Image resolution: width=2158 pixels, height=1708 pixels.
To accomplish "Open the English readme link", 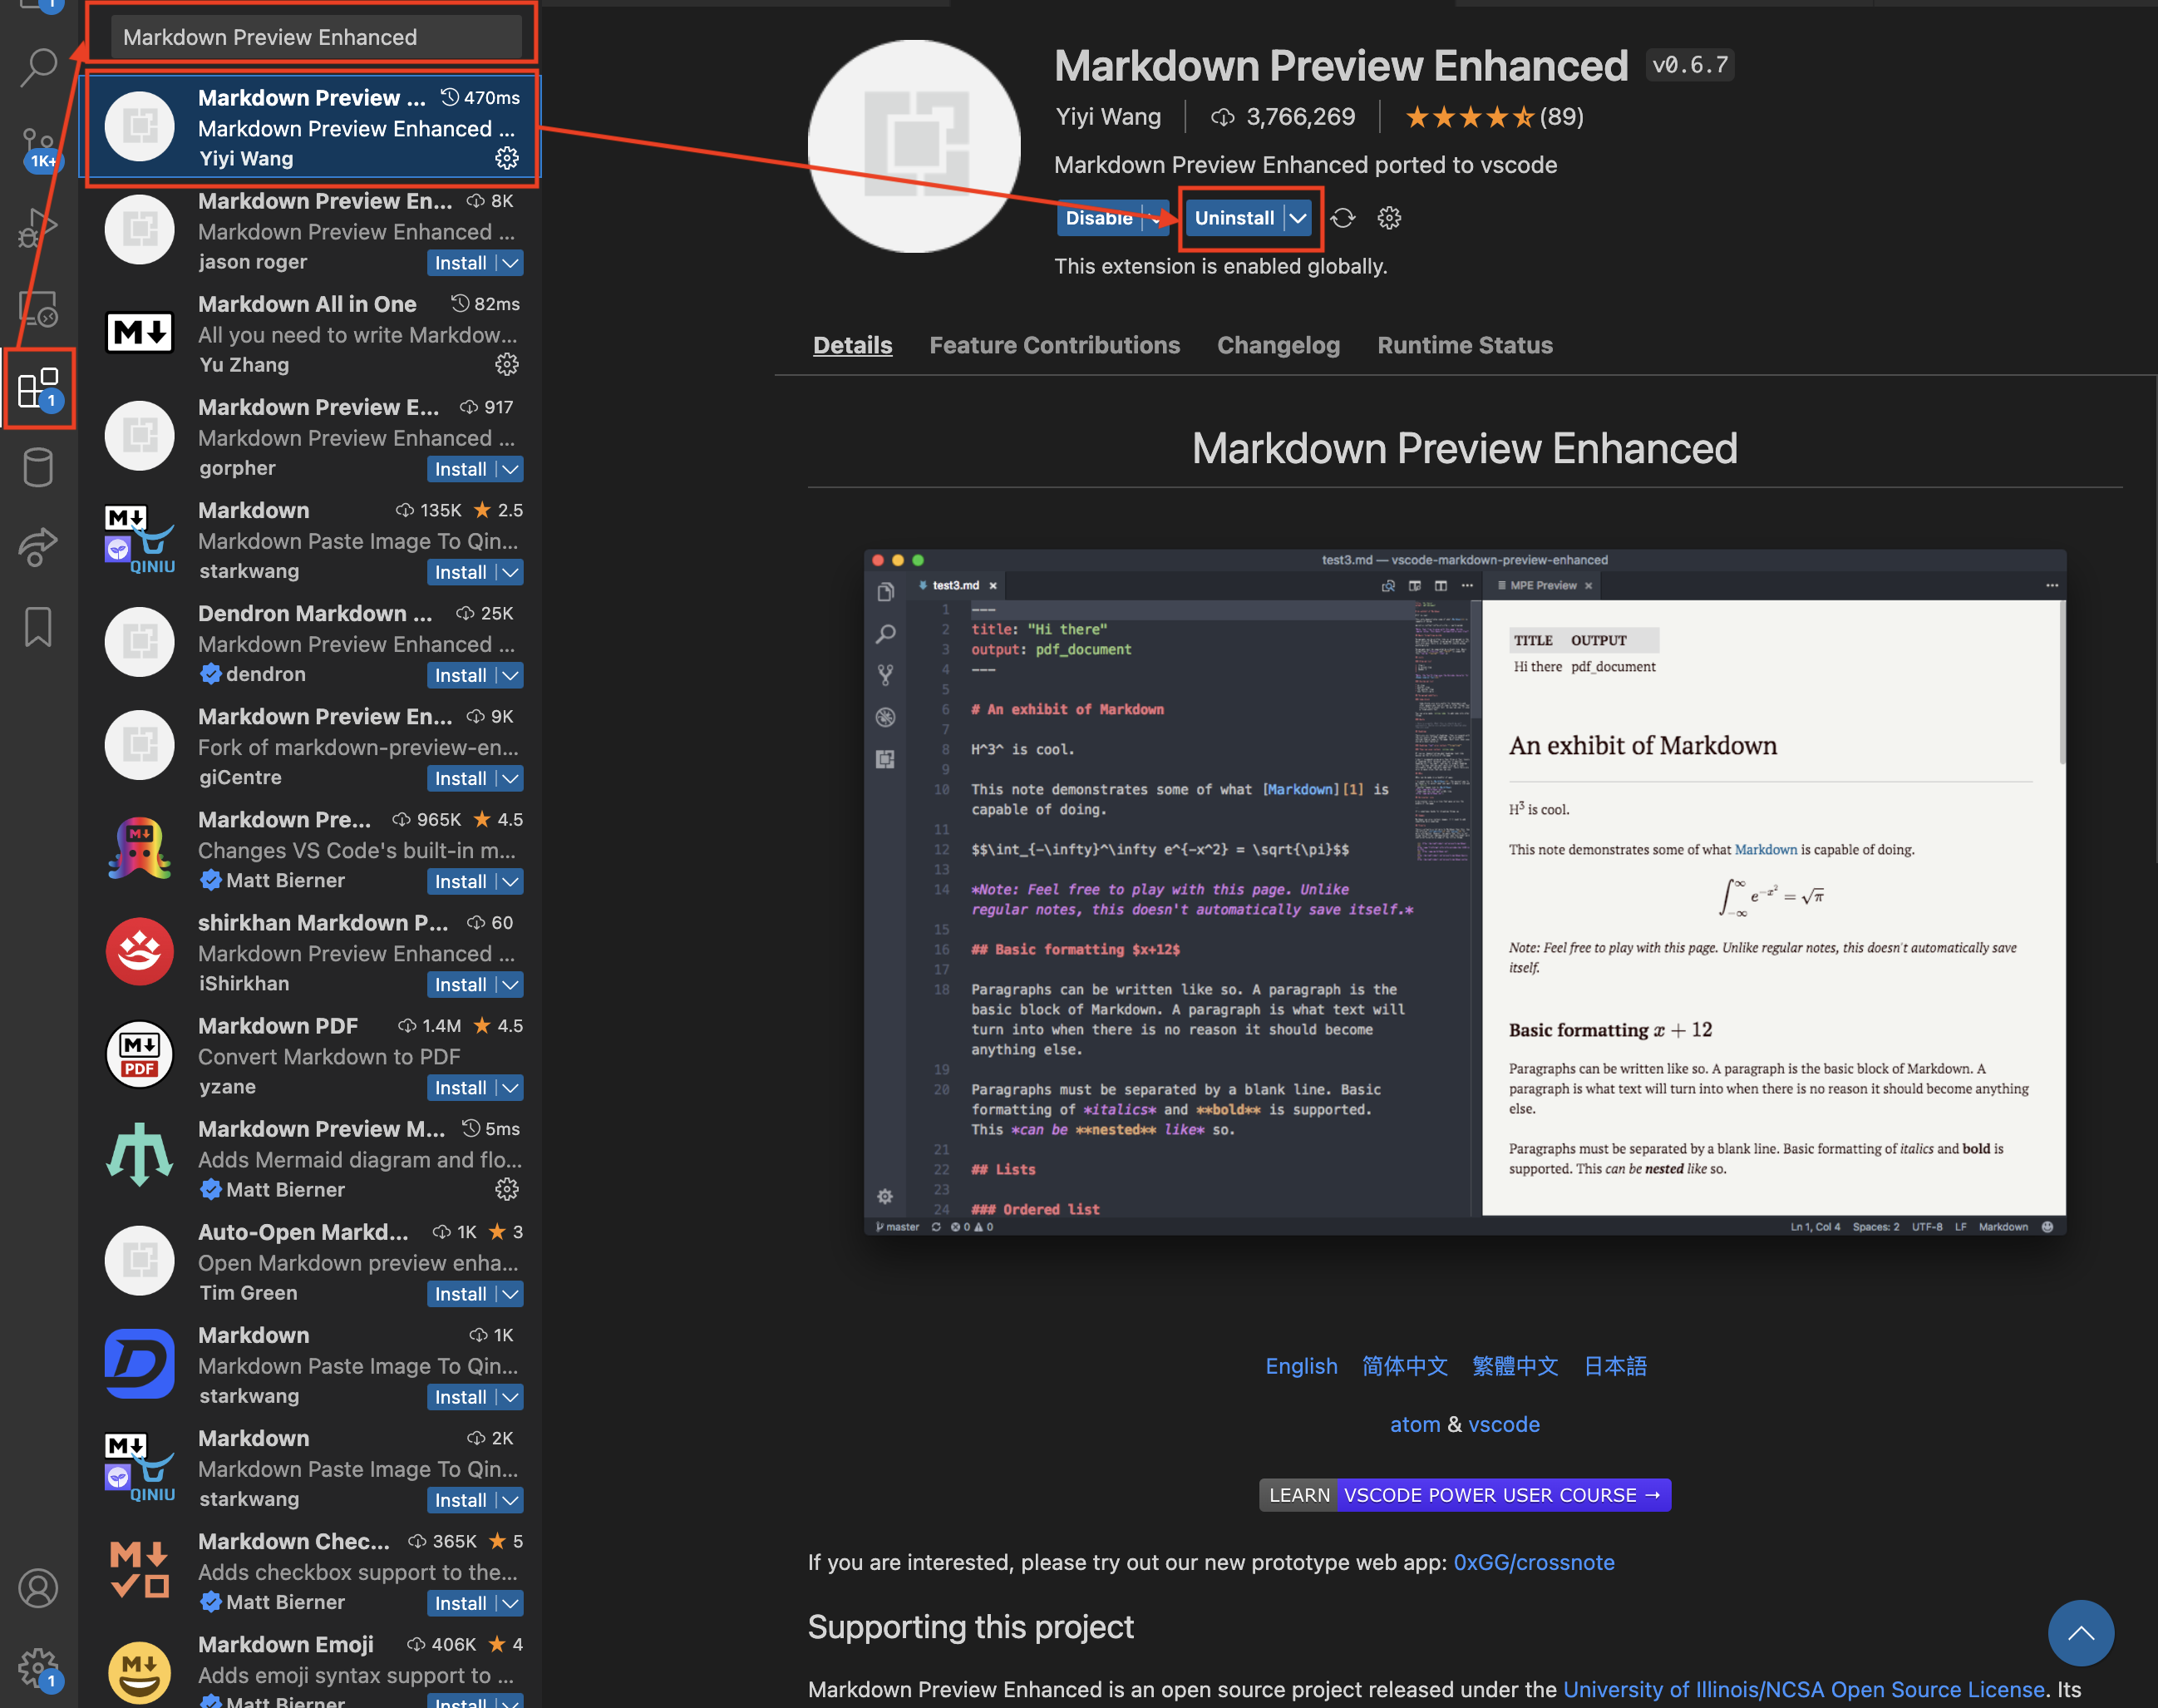I will (1302, 1366).
